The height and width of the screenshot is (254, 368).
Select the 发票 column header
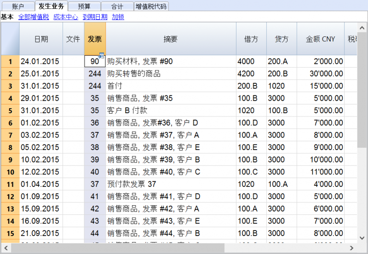click(95, 39)
